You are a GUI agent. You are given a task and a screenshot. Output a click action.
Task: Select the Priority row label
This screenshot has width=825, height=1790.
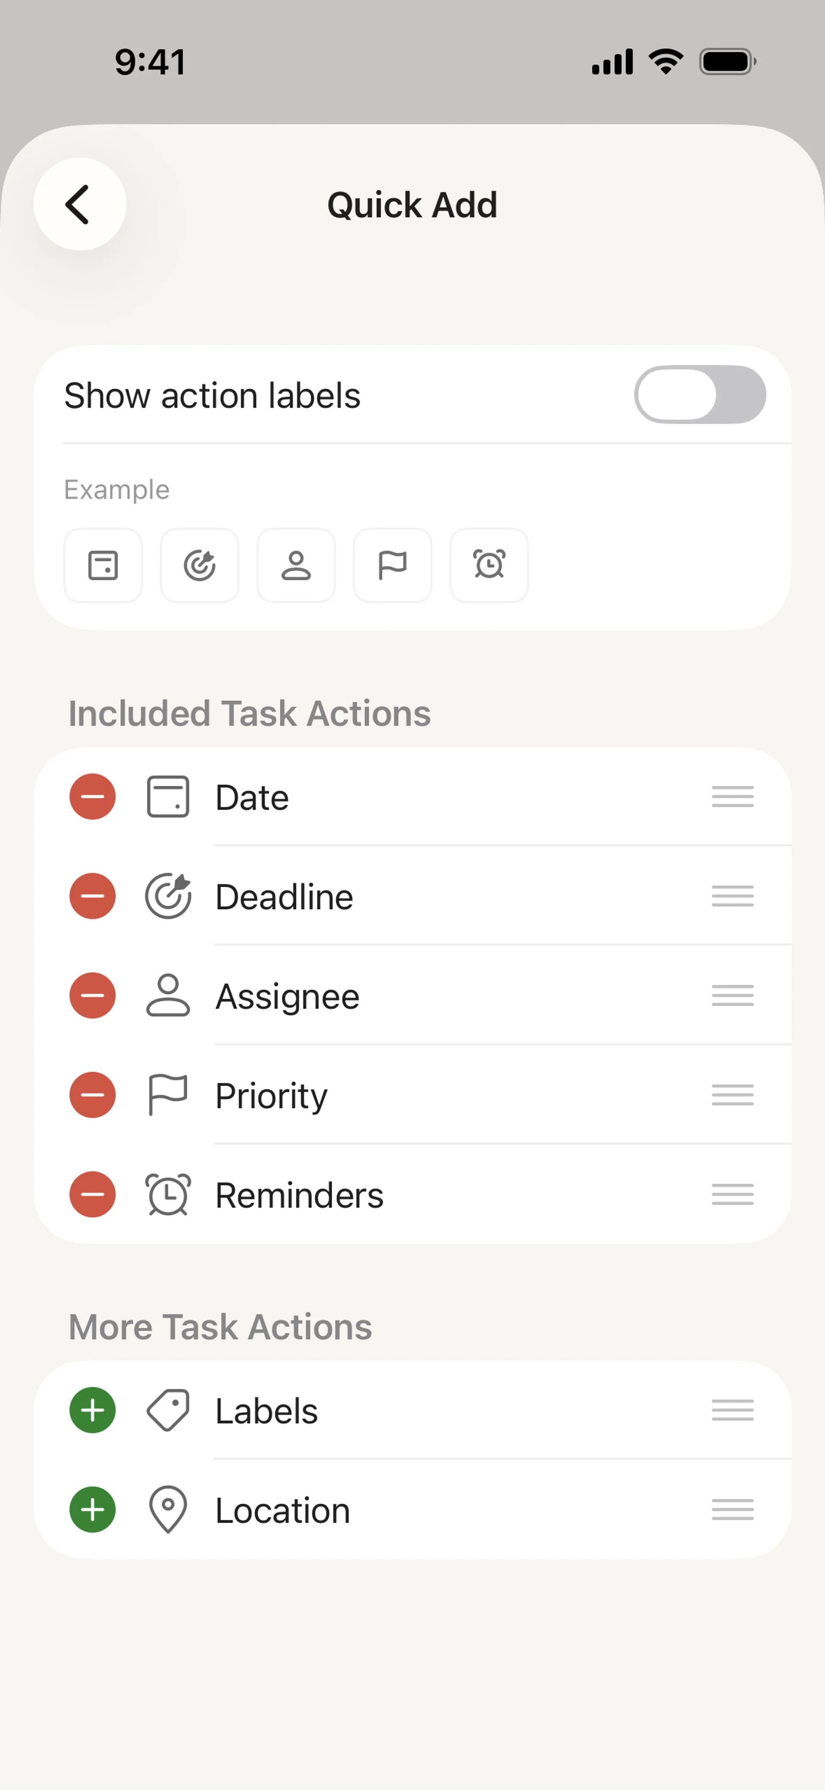coord(271,1096)
